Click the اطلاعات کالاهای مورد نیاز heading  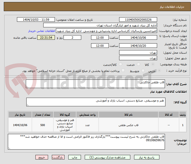(x=168, y=92)
